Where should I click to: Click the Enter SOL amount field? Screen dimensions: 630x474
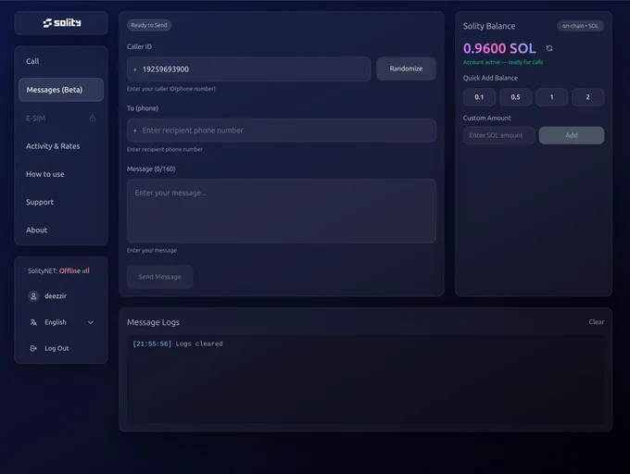point(499,135)
